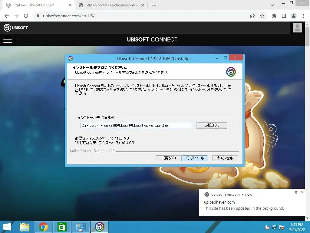Bookmark this page with the star icon
Screen dimensions: 310x233
click(262, 16)
